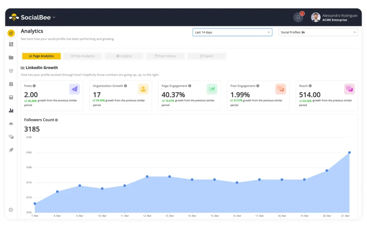Click the chart icon on Page Engagement card

212,89
